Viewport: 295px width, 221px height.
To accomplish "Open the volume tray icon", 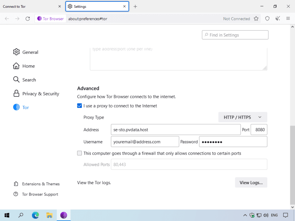I will 266,215.
